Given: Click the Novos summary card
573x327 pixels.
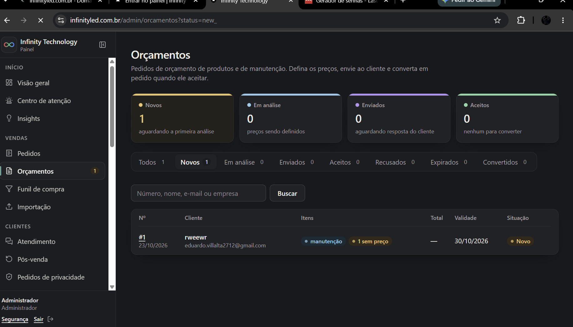Looking at the screenshot, I should pos(182,118).
